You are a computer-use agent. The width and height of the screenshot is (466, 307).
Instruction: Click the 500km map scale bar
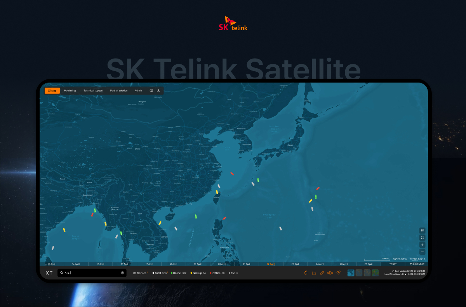coord(377,259)
